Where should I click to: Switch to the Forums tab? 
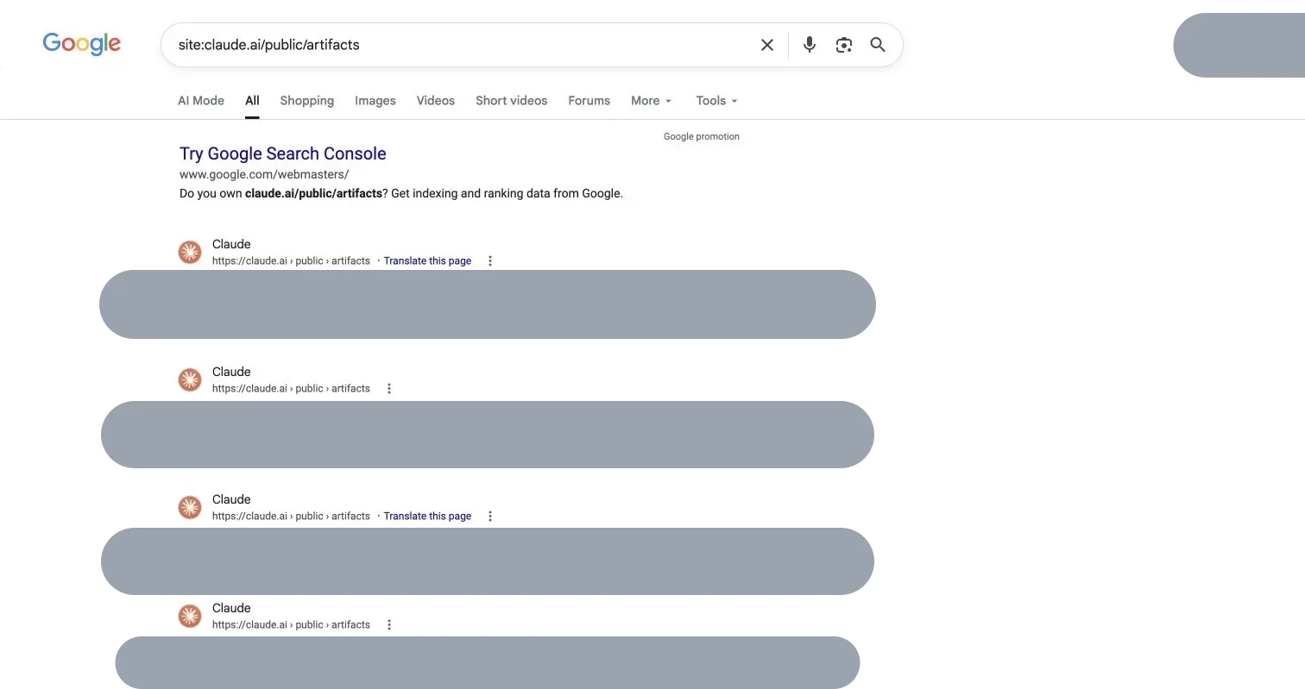[589, 100]
